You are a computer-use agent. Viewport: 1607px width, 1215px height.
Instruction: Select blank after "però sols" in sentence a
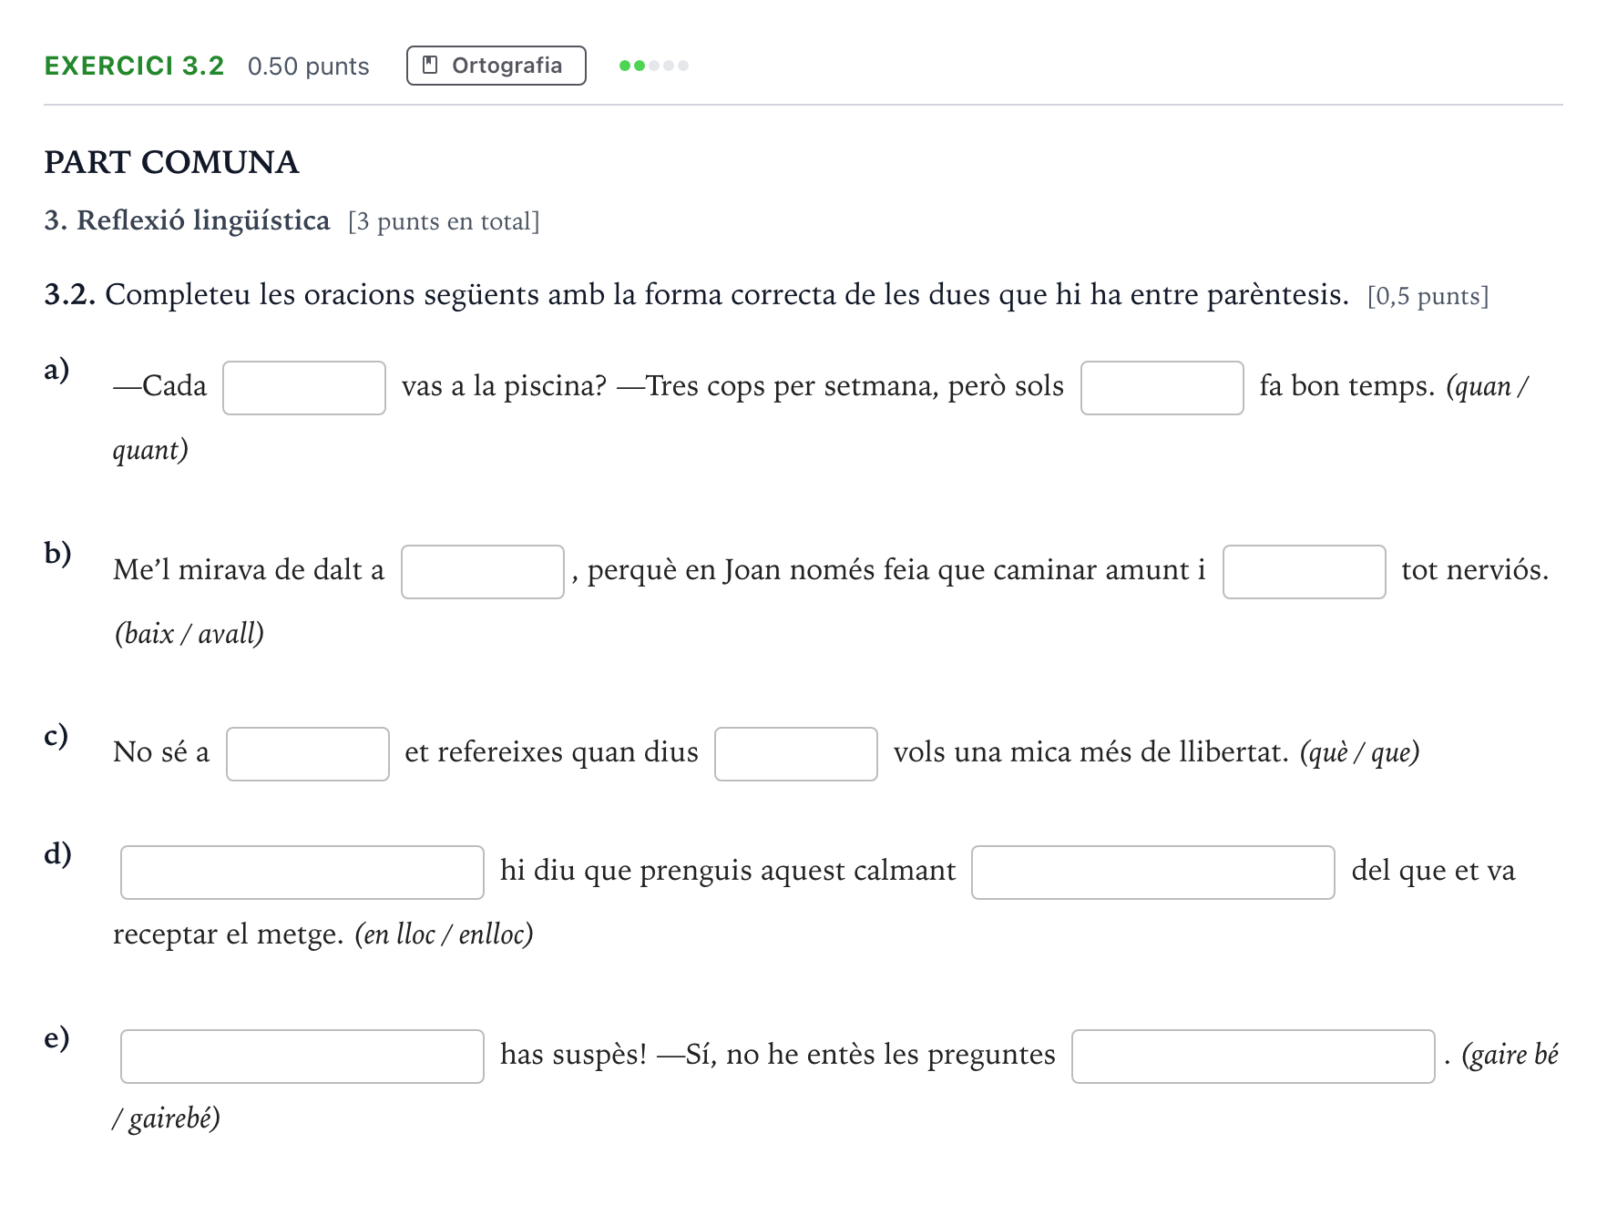click(1162, 388)
